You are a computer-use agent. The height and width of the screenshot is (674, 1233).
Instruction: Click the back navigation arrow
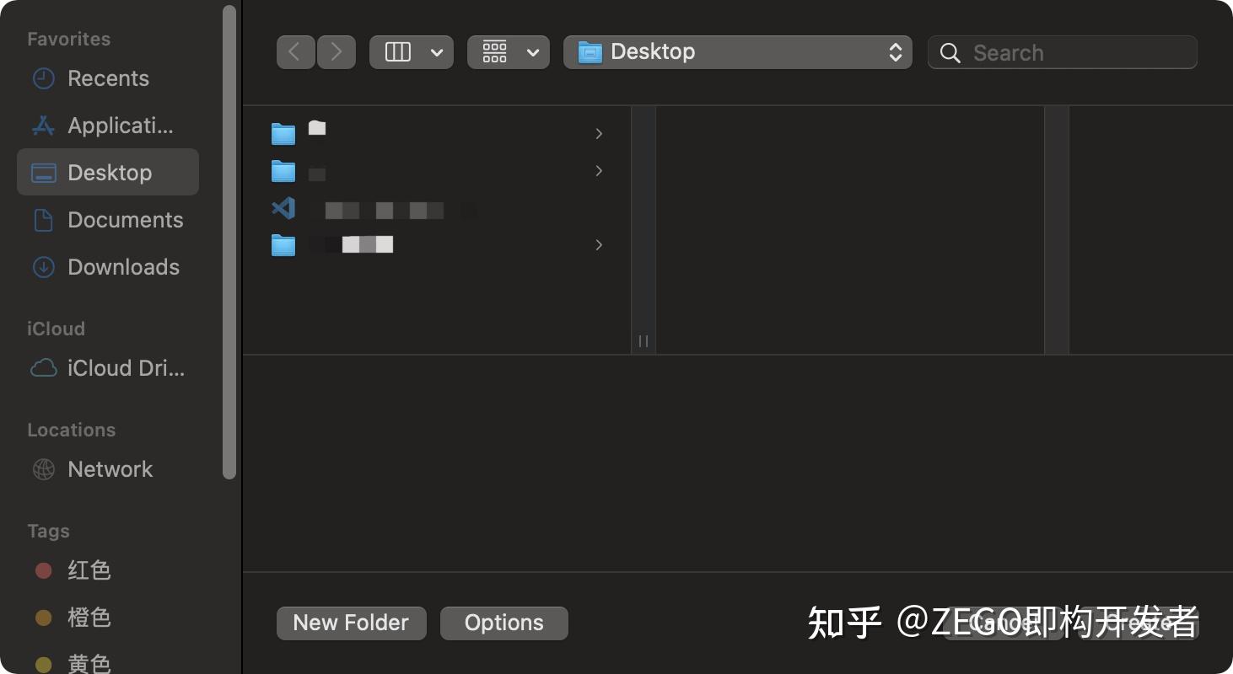click(x=295, y=51)
